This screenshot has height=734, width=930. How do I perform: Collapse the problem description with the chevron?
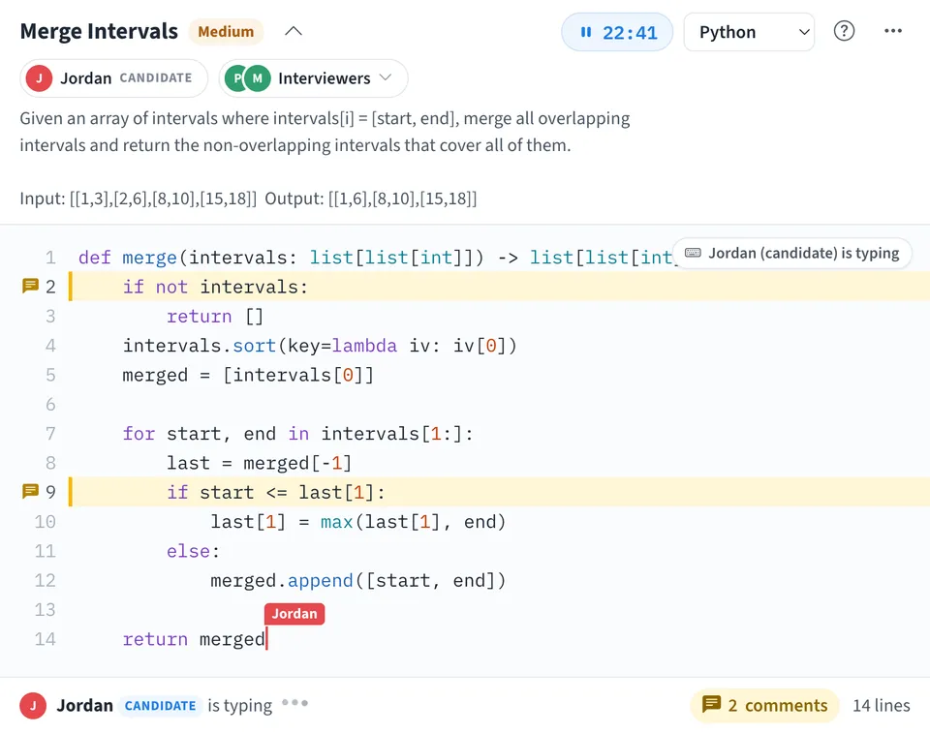pyautogui.click(x=294, y=31)
